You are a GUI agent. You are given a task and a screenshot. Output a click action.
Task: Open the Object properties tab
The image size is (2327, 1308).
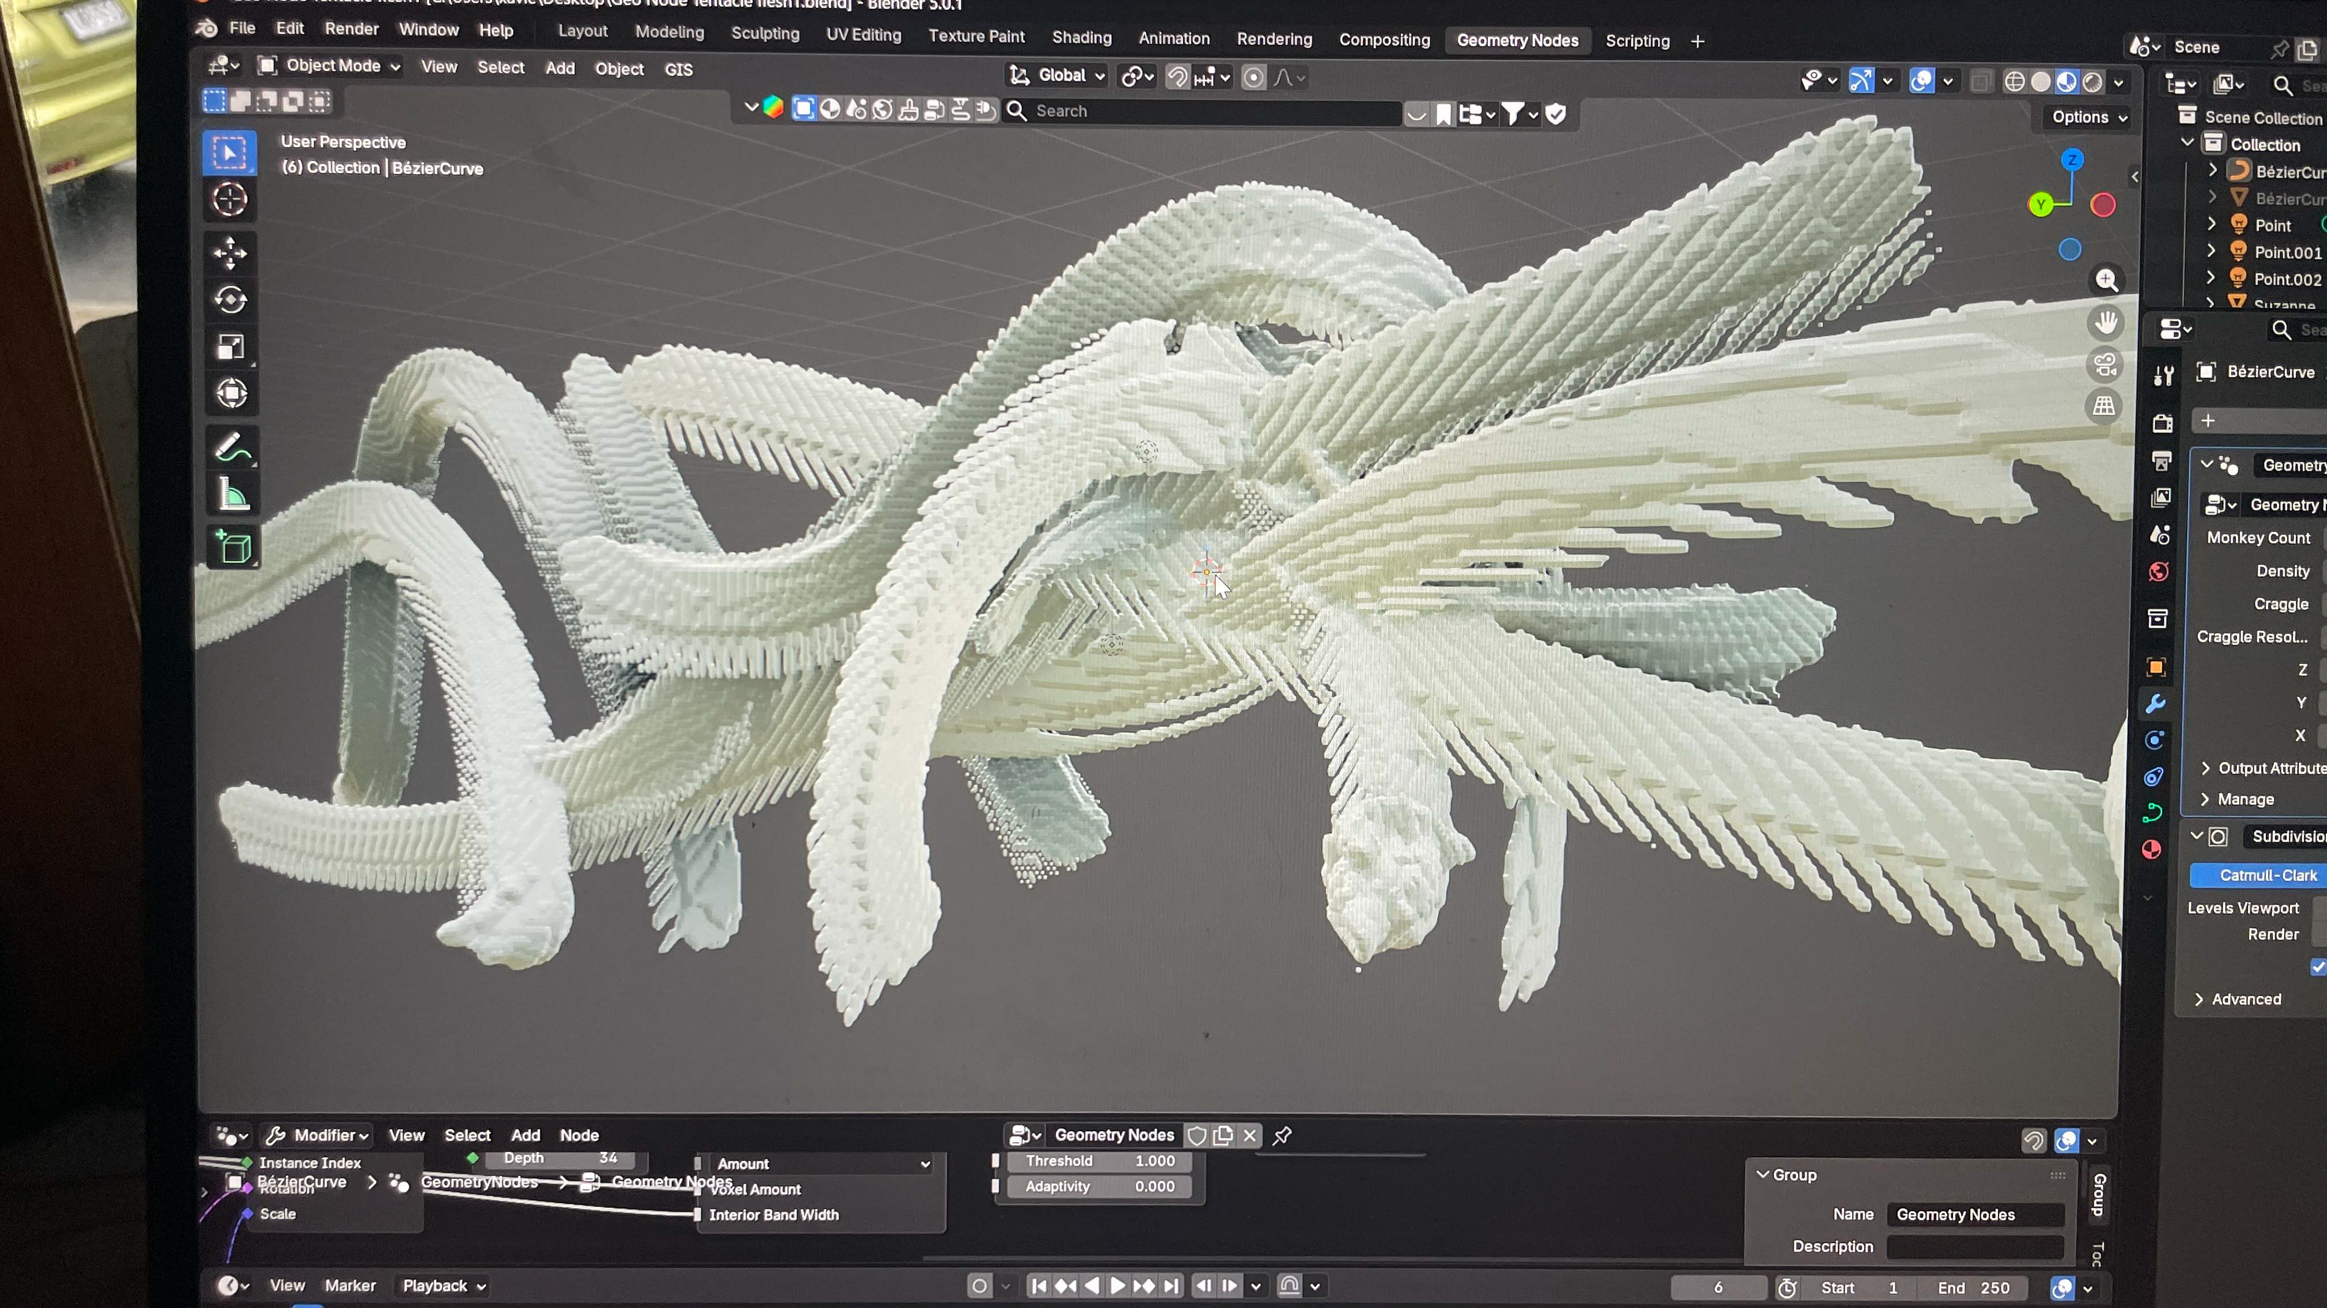[x=2156, y=667]
